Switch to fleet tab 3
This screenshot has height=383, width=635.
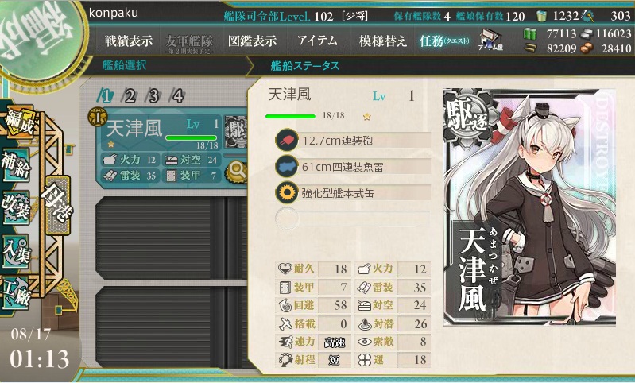[153, 96]
